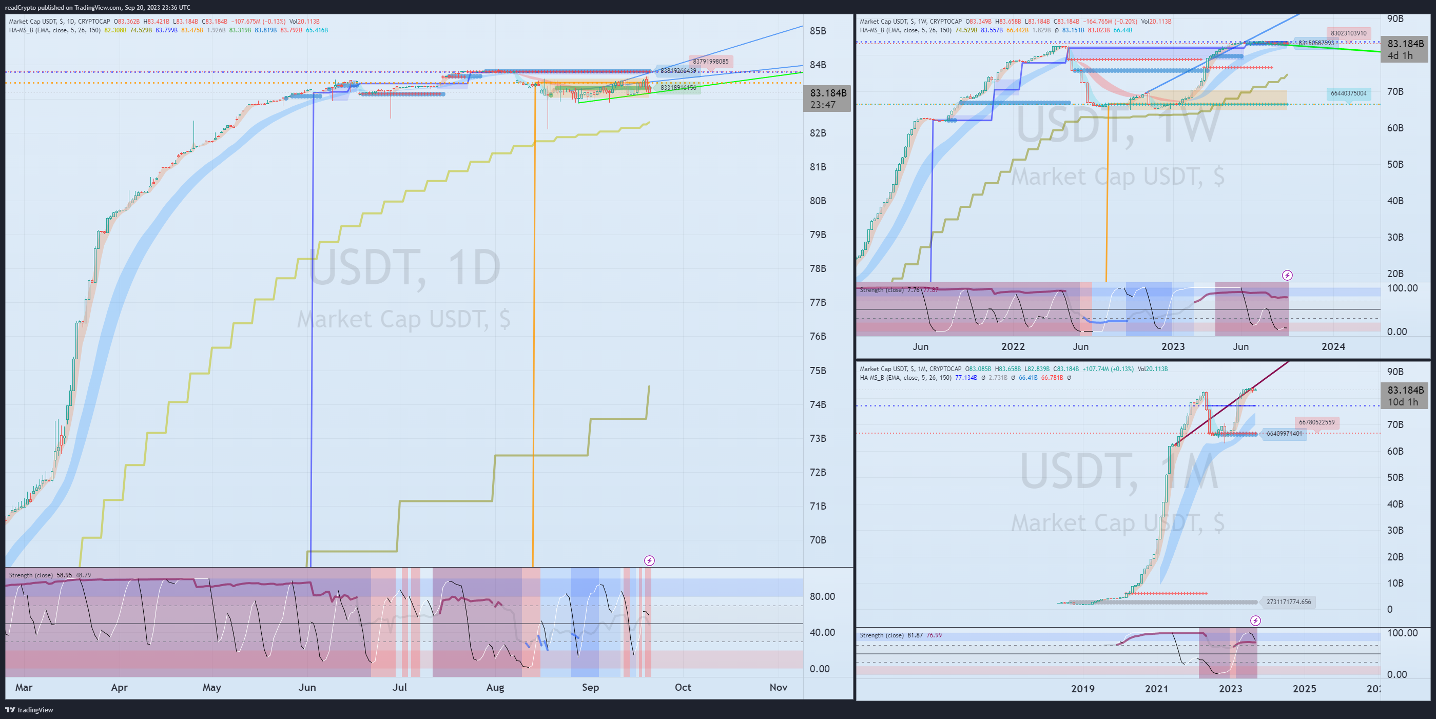Click the 73B price axis tick

(x=818, y=438)
